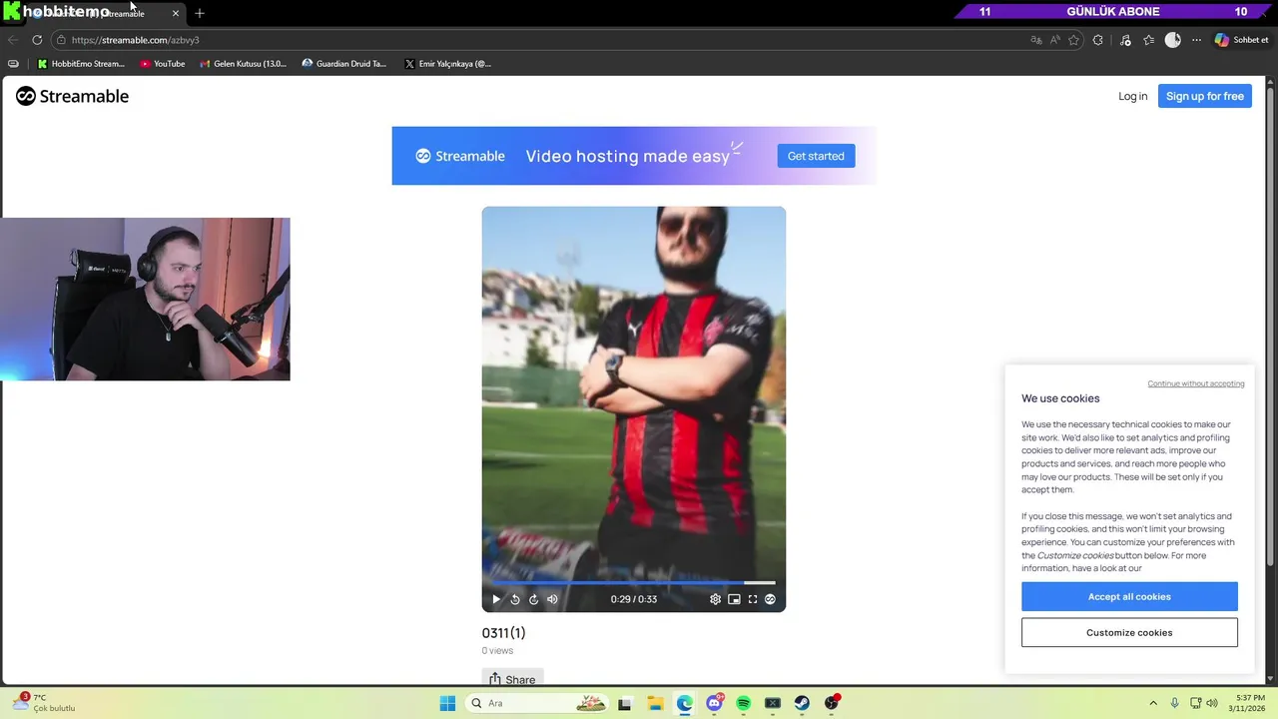The image size is (1278, 719).
Task: Open Customize cookies options
Action: point(1129,632)
